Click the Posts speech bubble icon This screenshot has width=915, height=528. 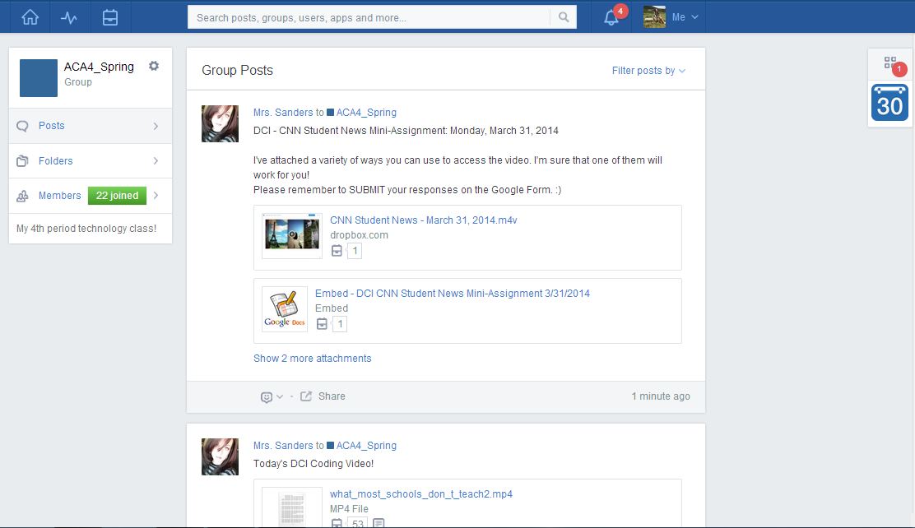click(22, 126)
